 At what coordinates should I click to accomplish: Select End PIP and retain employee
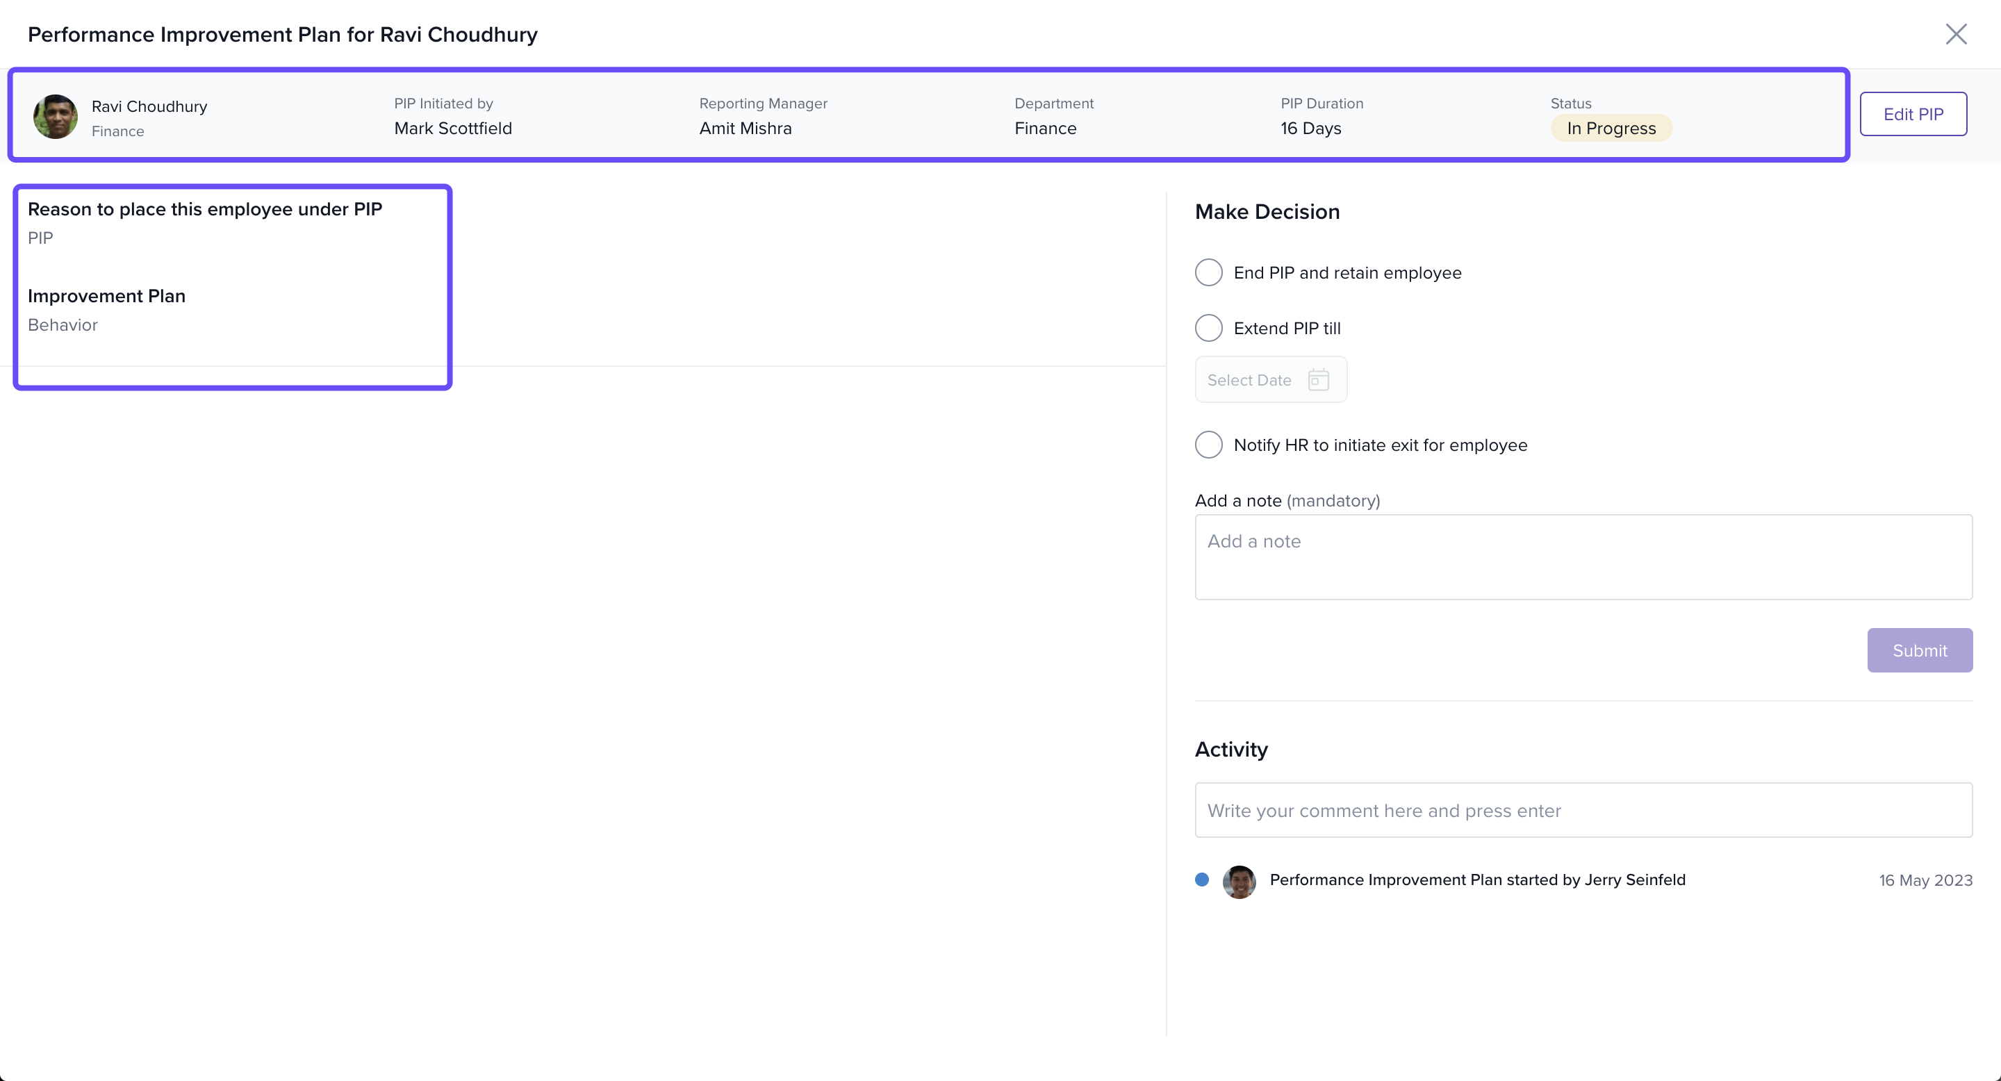tap(1209, 272)
